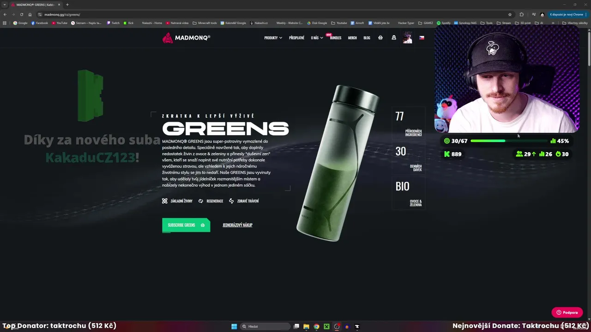Open the Stream bookmark folder
The image size is (591, 332).
(504, 23)
